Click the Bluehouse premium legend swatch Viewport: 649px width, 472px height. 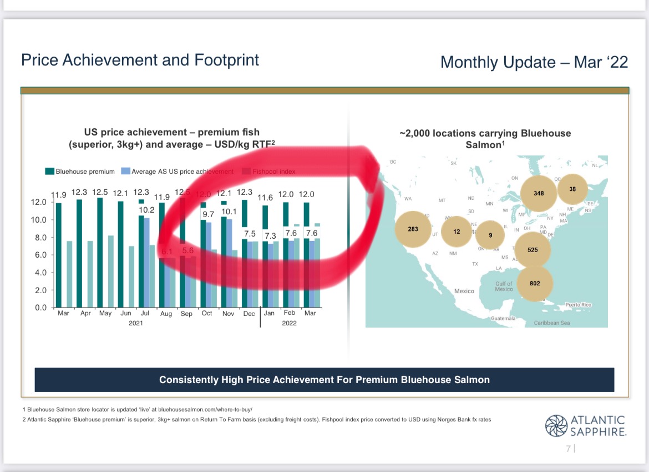pos(50,171)
